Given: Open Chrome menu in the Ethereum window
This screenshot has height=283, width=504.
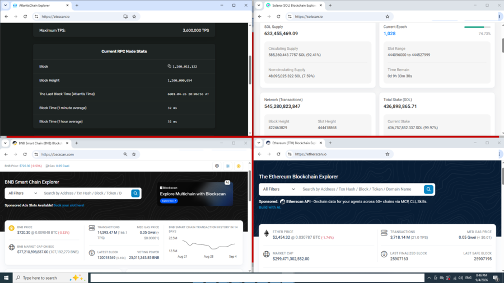Looking at the screenshot, I should coord(499,154).
